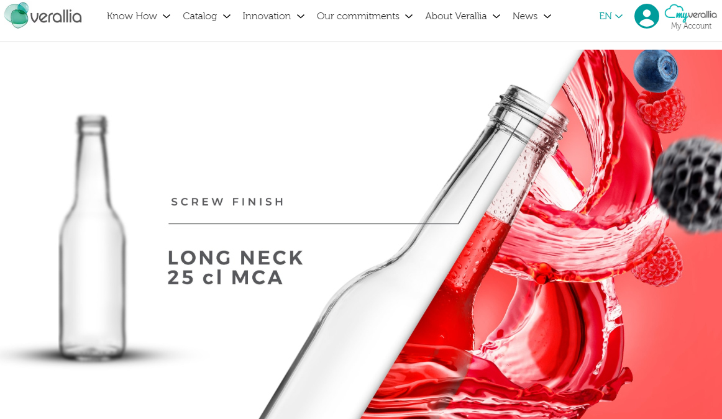Viewport: 722px width, 419px height.
Task: Expand the News chevron arrow
Action: click(547, 17)
